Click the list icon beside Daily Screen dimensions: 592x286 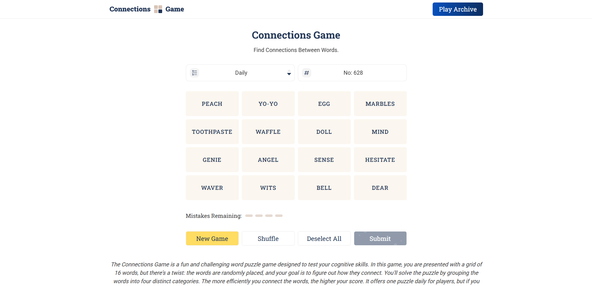click(x=195, y=73)
